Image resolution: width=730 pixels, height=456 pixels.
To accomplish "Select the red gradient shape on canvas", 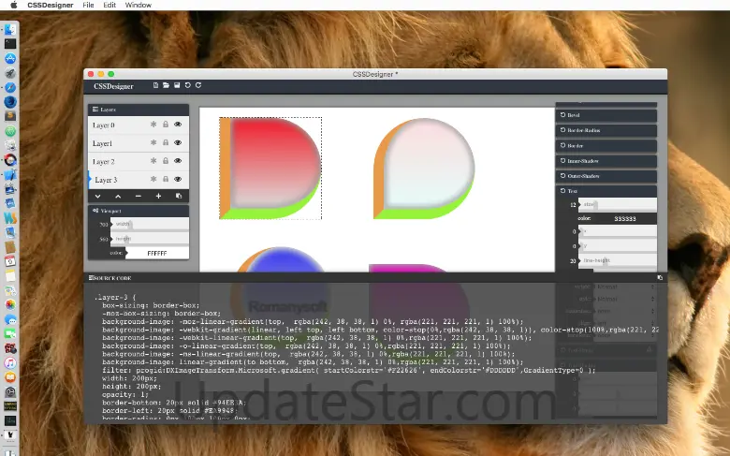I will (x=270, y=169).
